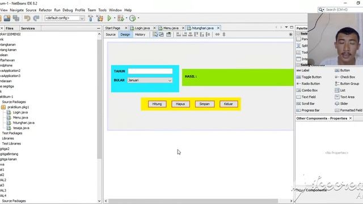Pick the Combo Box icon in Palette

(x=299, y=91)
